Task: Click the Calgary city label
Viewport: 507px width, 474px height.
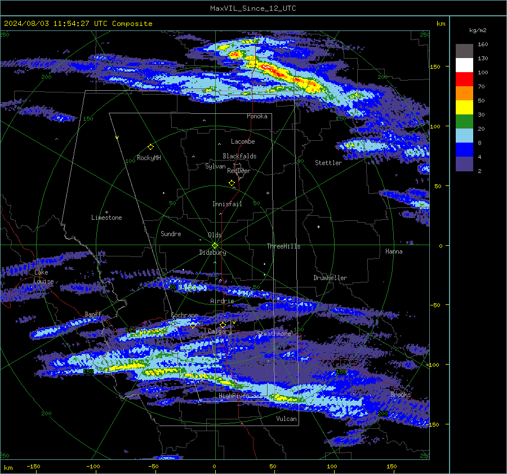Action: [x=220, y=331]
